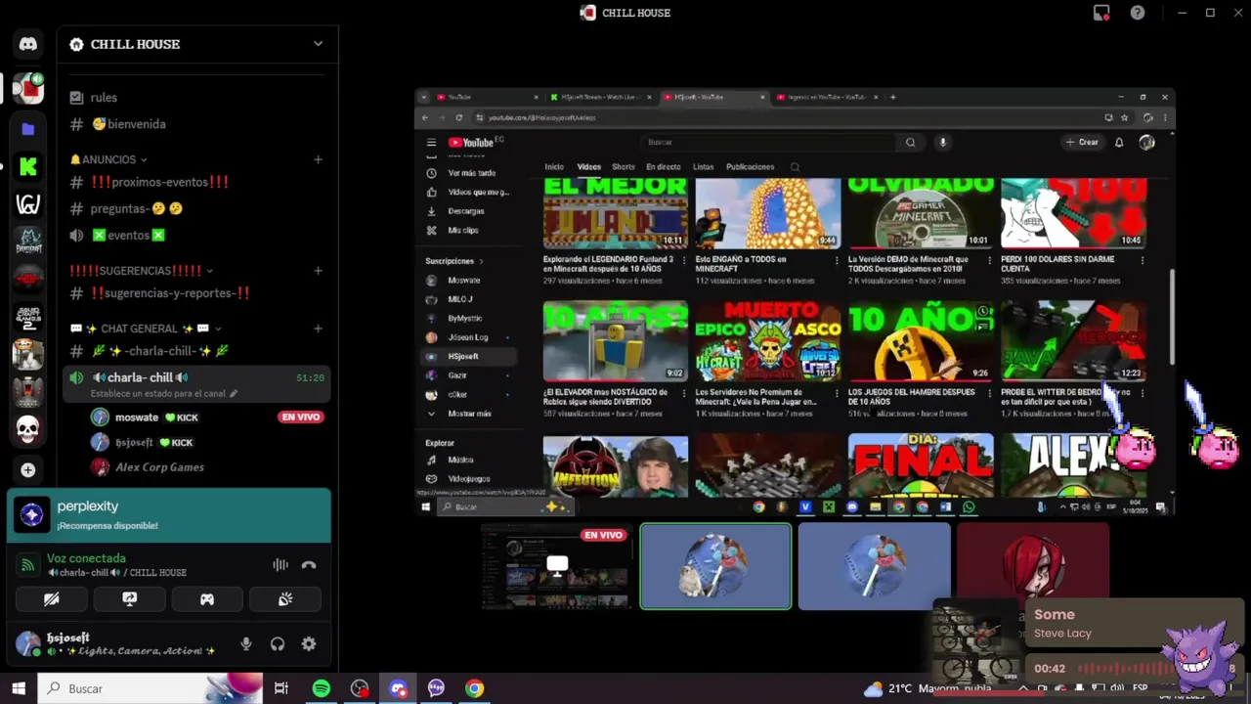Toggle noise suppression waveform button
This screenshot has width=1251, height=704.
[280, 564]
